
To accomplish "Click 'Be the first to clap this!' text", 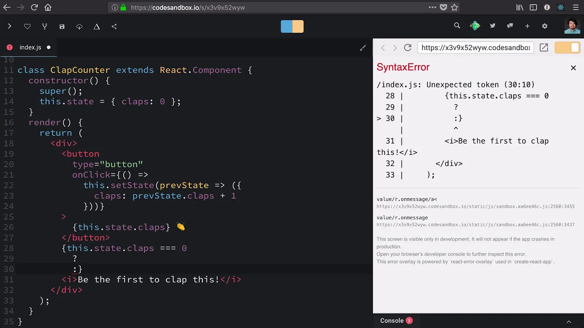I will (x=149, y=280).
